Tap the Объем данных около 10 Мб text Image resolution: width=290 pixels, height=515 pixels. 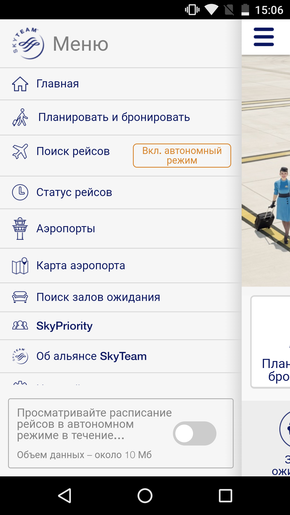click(84, 455)
